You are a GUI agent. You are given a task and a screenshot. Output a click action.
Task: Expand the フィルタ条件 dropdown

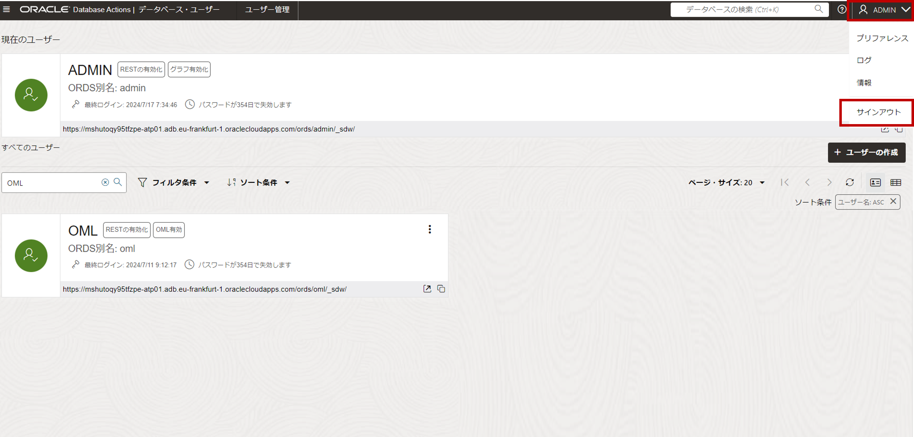click(x=174, y=182)
